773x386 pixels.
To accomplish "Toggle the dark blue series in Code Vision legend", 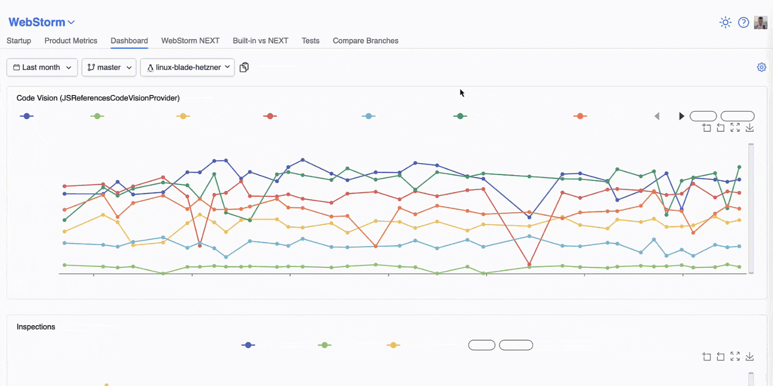I will tap(27, 116).
